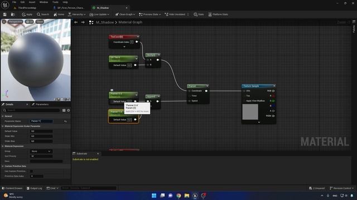
Task: Open the File menu
Action: (x=14, y=2)
